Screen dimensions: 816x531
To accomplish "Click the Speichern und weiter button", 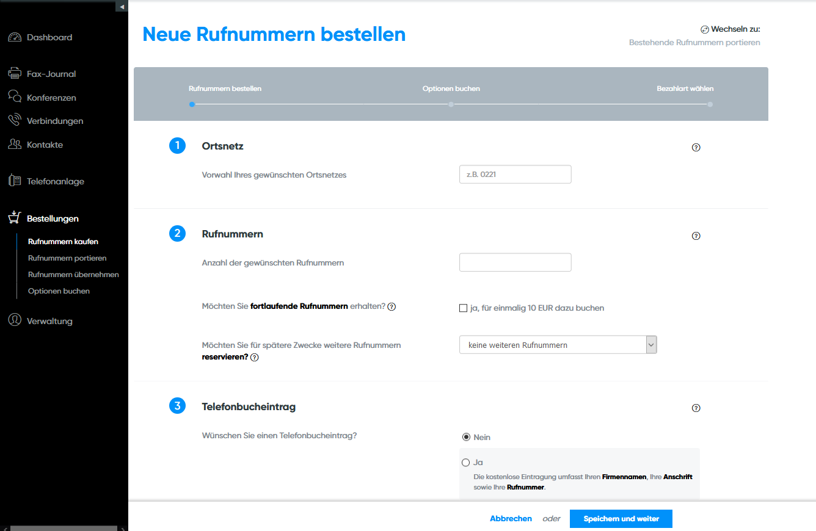I will [x=621, y=519].
